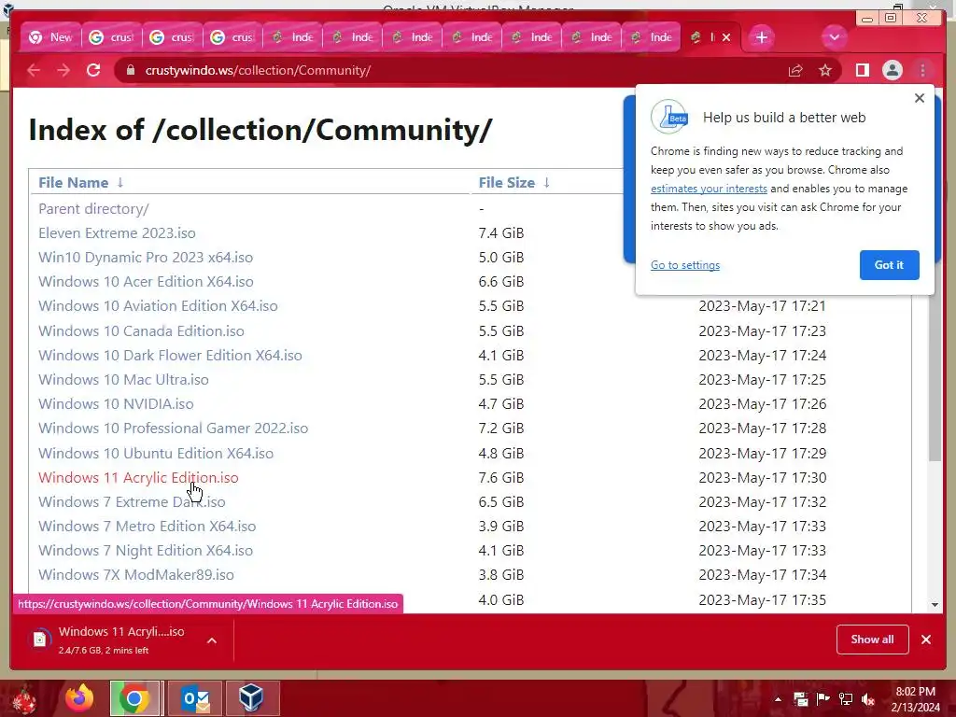Download Windows 10 Professional Gamer 2022.iso
Image resolution: width=956 pixels, height=717 pixels.
tap(173, 429)
